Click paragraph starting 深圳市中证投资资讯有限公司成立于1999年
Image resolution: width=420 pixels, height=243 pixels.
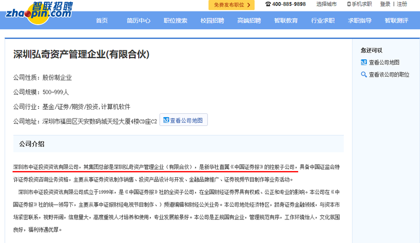(176, 210)
